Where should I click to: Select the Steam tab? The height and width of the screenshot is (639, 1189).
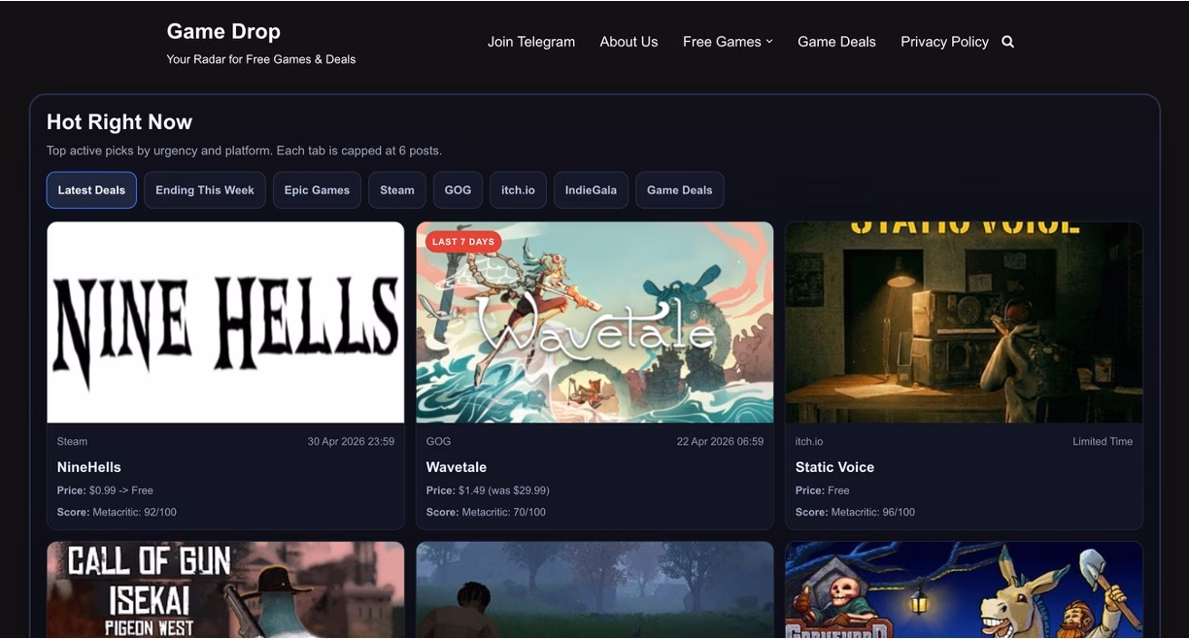click(397, 190)
